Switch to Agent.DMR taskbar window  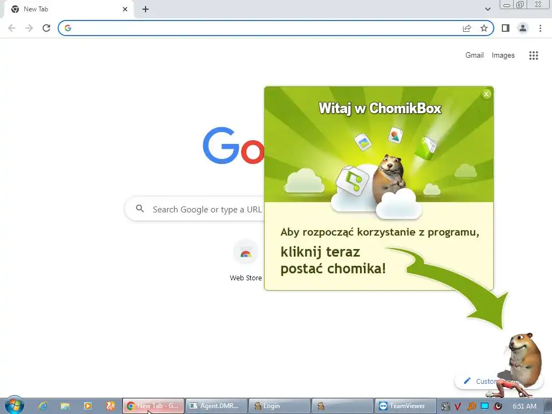(x=216, y=406)
